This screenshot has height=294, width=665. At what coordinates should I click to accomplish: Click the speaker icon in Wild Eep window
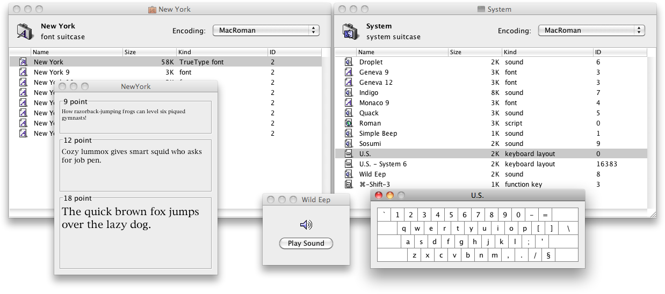coord(306,225)
